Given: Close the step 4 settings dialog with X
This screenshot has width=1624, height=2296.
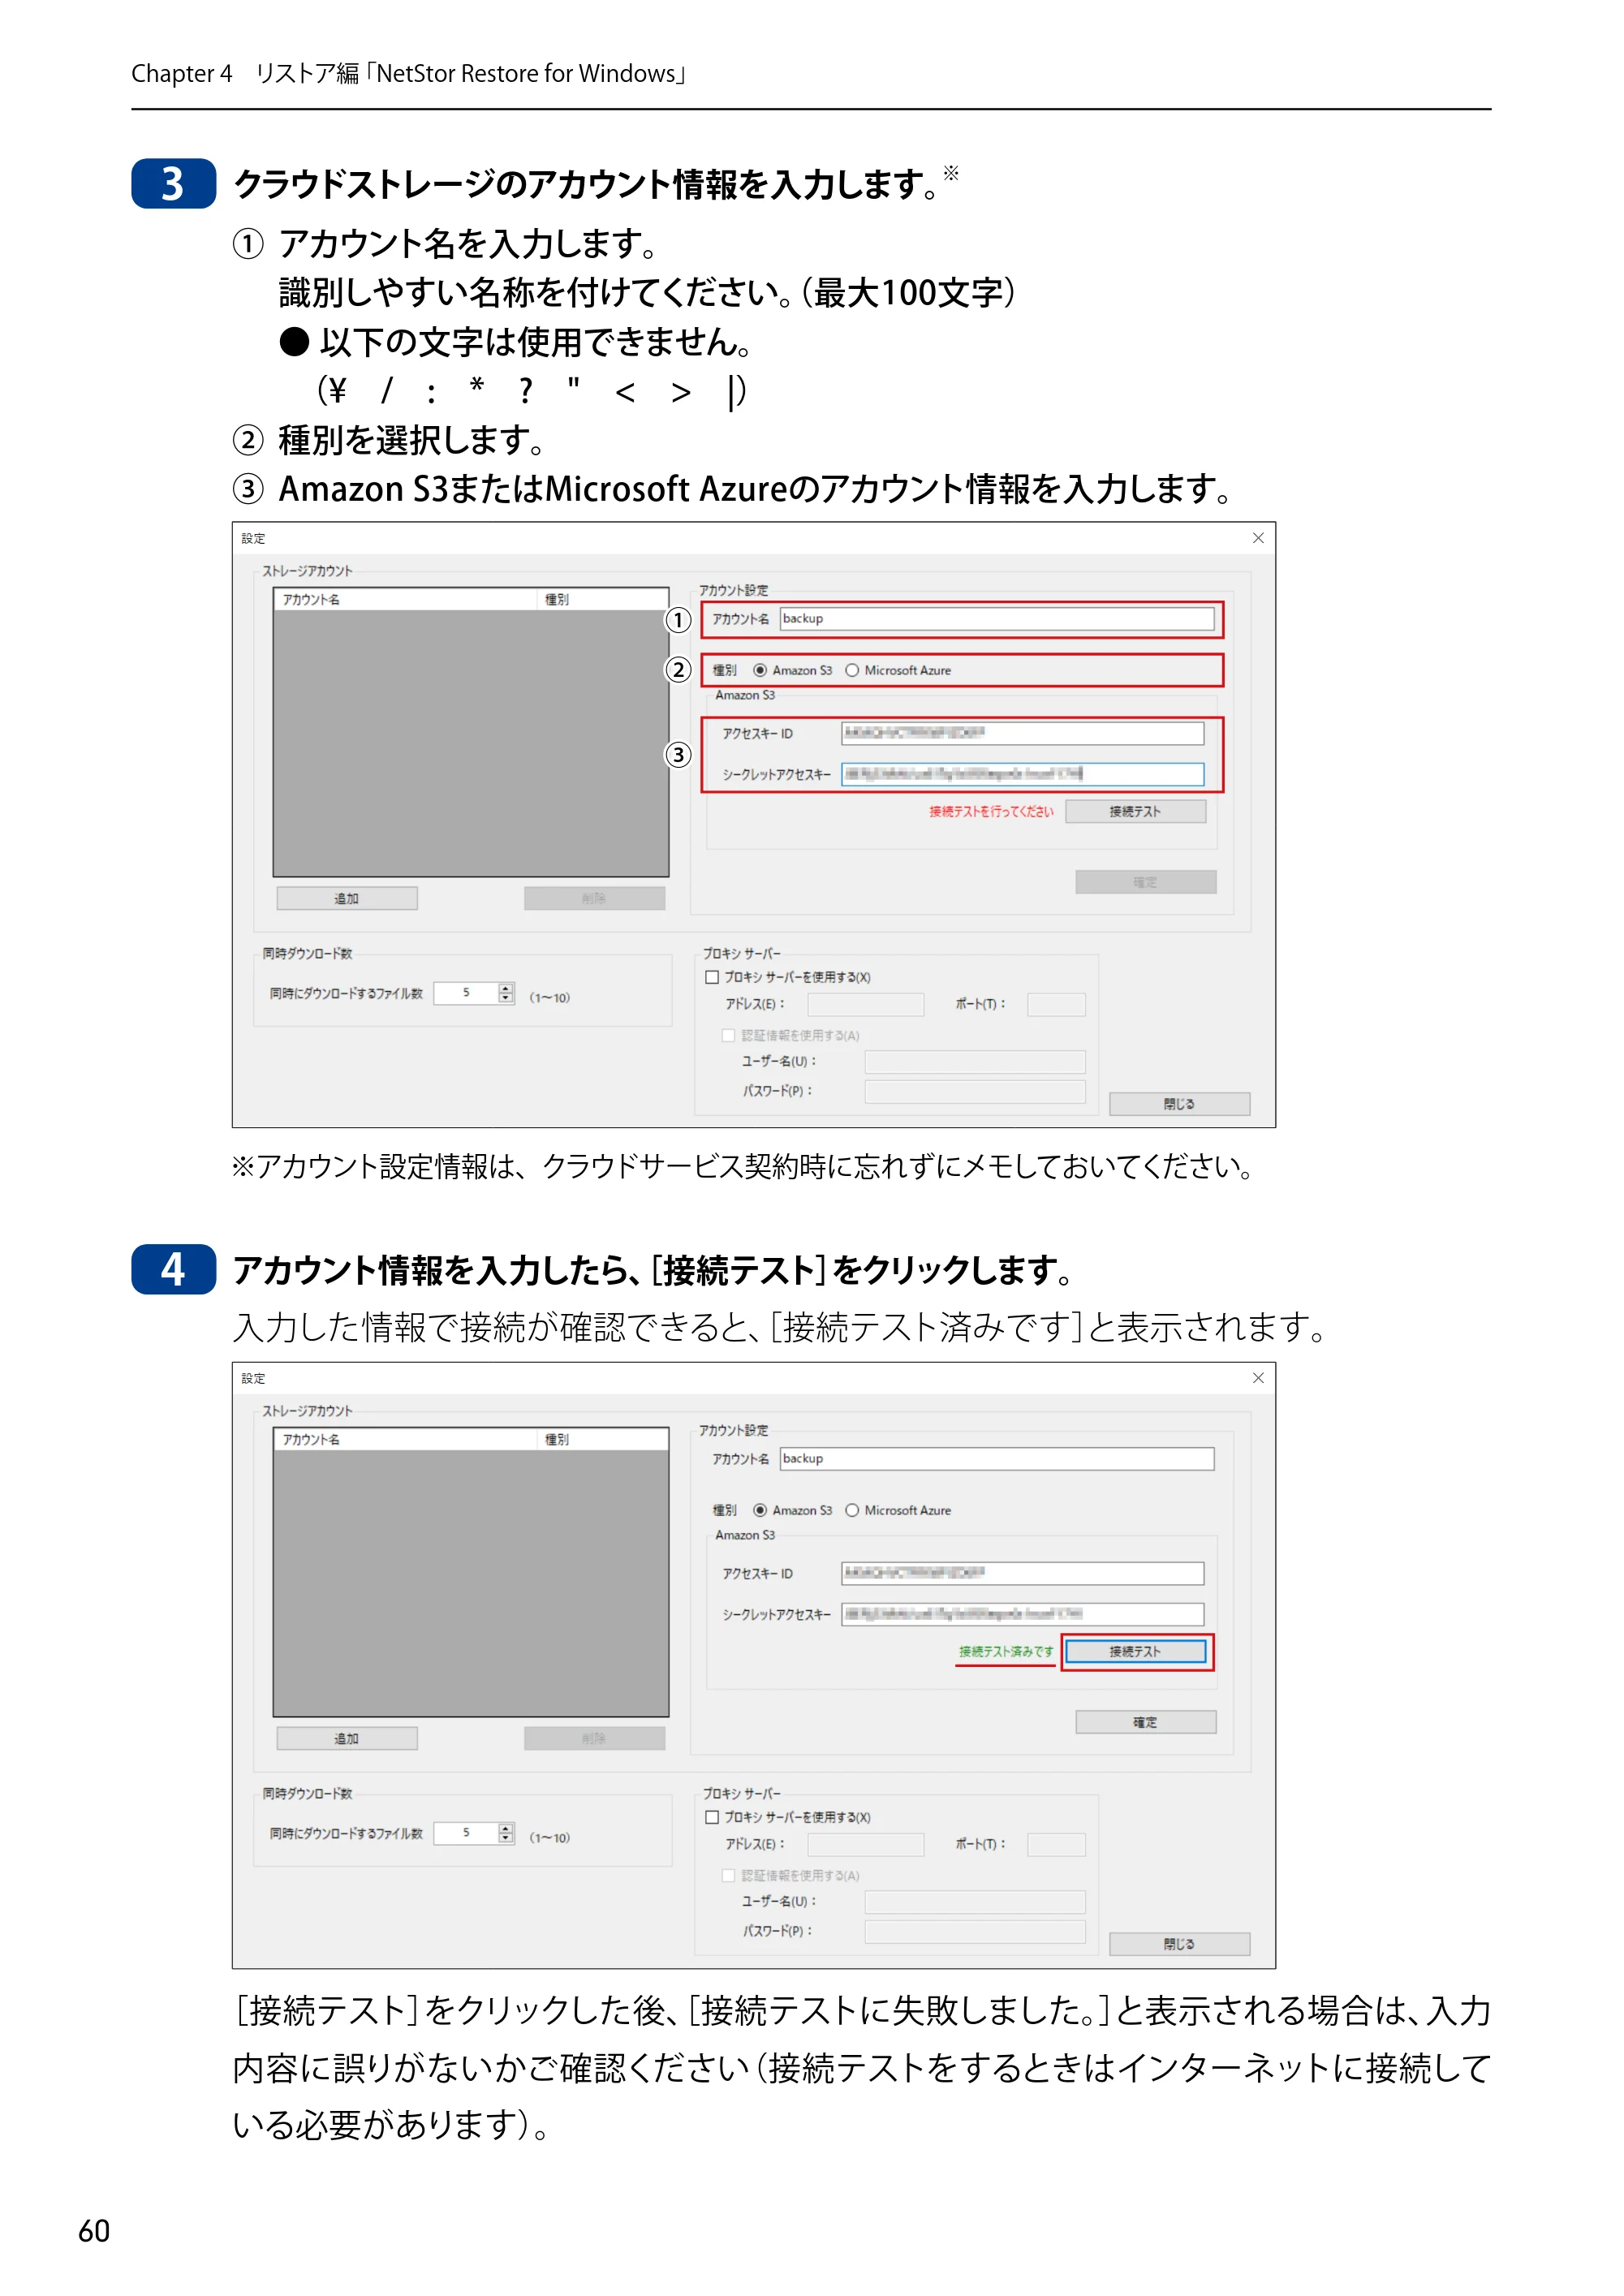Looking at the screenshot, I should tap(1258, 1378).
